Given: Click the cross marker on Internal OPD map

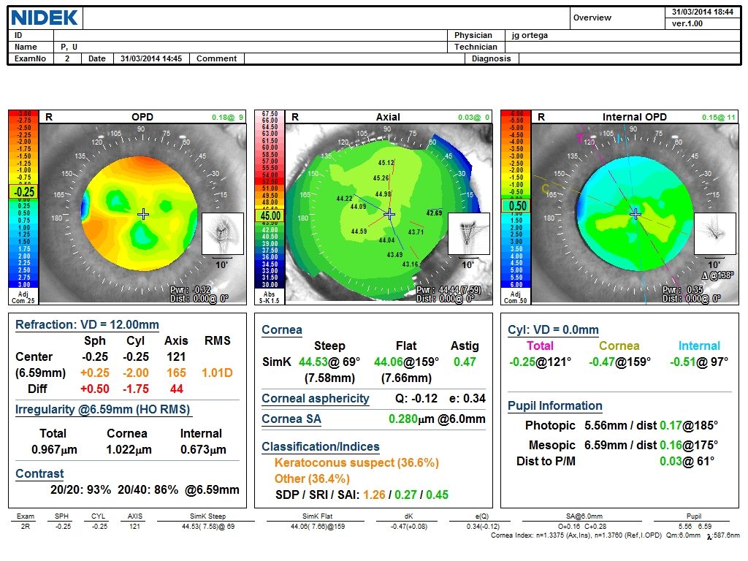Looking at the screenshot, I should tap(635, 214).
